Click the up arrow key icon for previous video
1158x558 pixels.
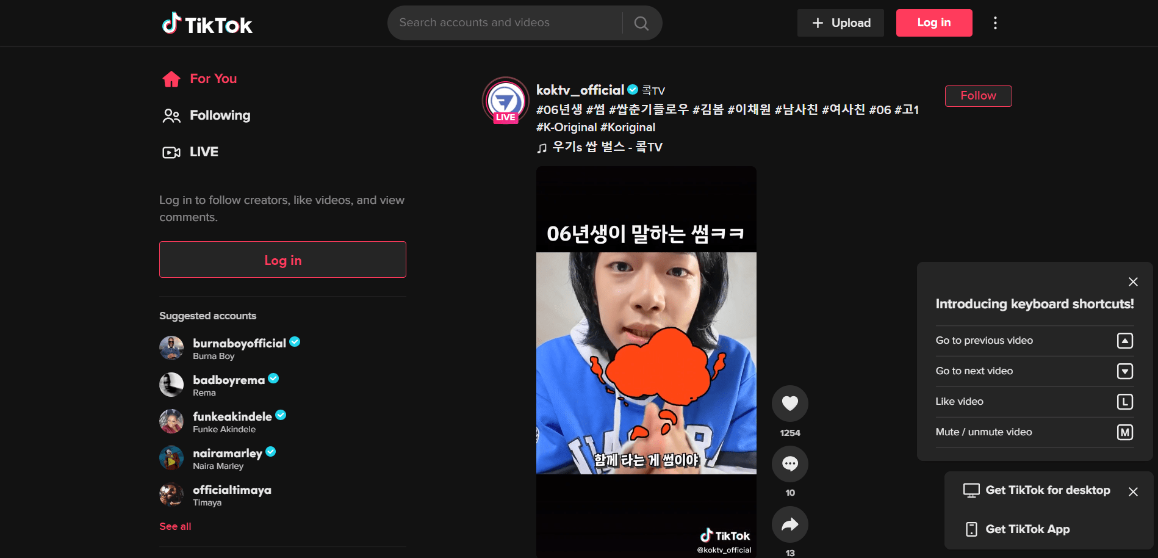(1125, 341)
